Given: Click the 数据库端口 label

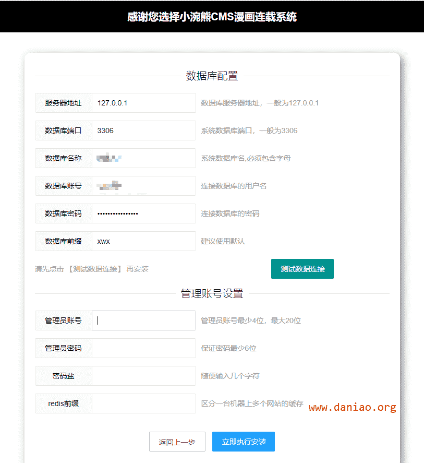Looking at the screenshot, I should tap(64, 130).
